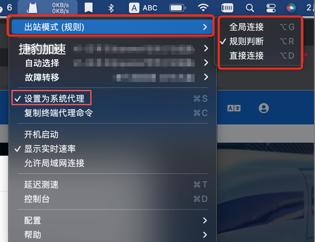
Task: Click the Spotlight search magnifier icon
Action: pyautogui.click(x=250, y=8)
